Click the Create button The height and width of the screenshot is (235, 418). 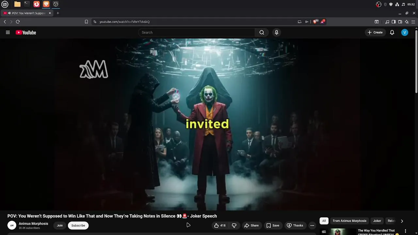[x=375, y=32]
